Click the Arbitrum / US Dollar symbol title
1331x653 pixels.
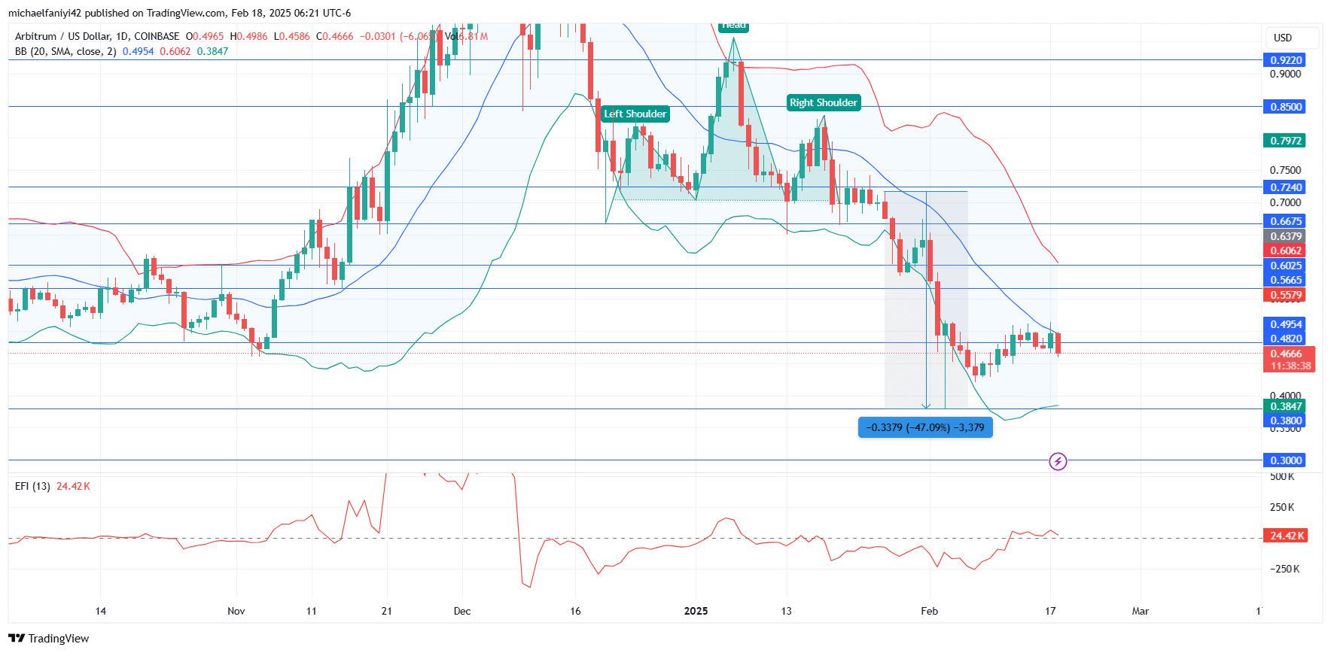click(97, 36)
